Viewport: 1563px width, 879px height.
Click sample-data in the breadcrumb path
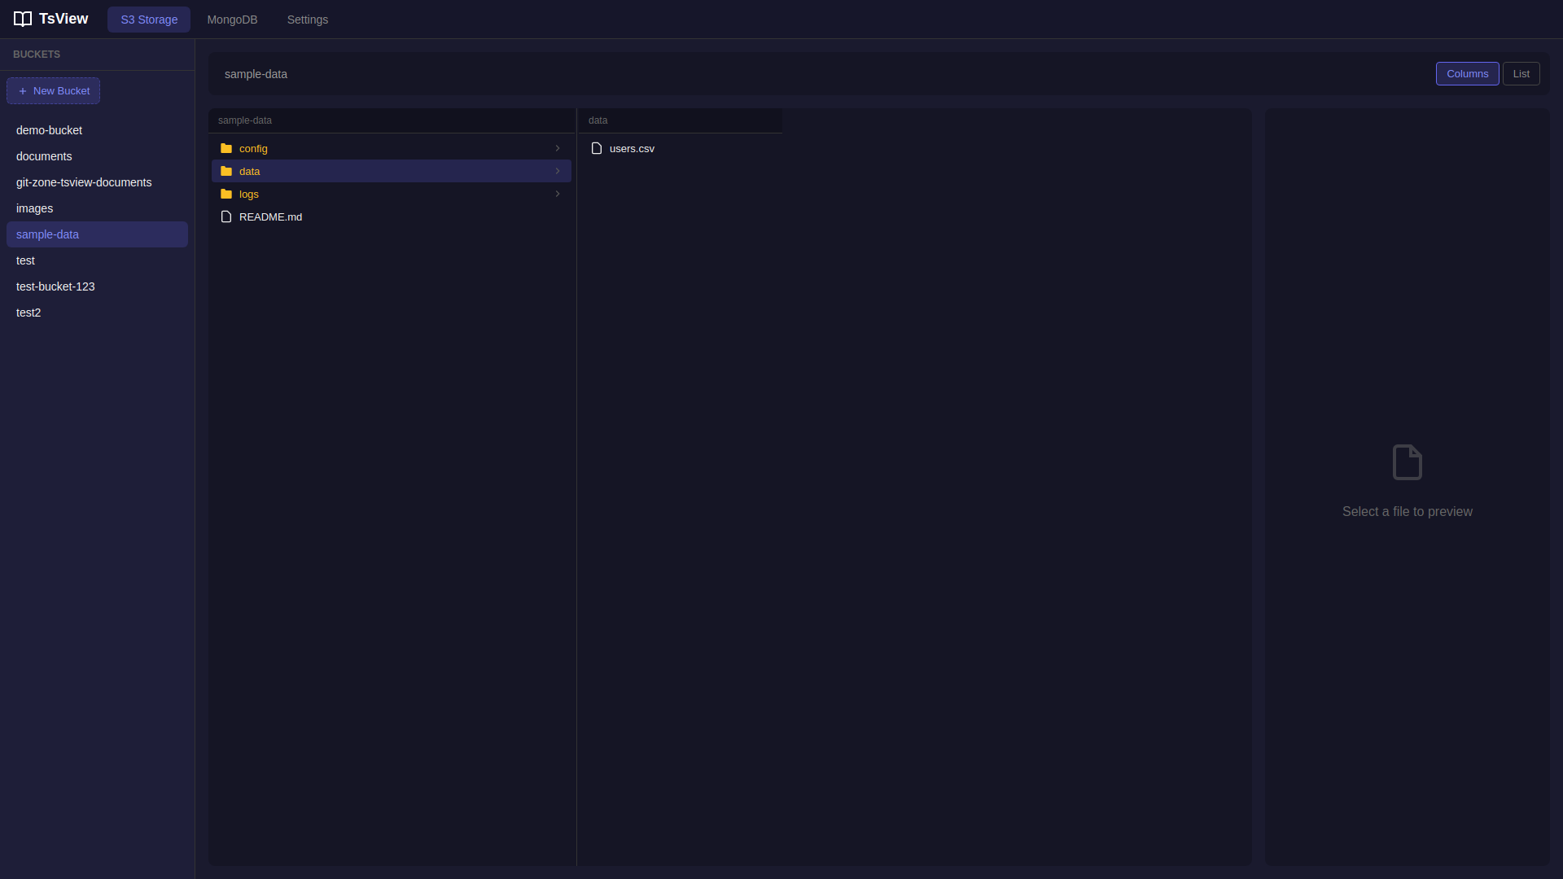(x=256, y=74)
